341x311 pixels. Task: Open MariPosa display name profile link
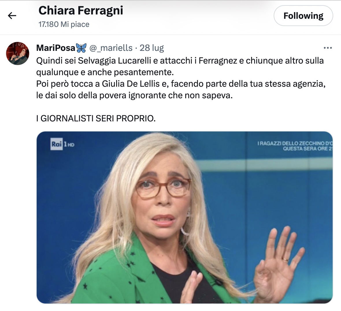56,48
